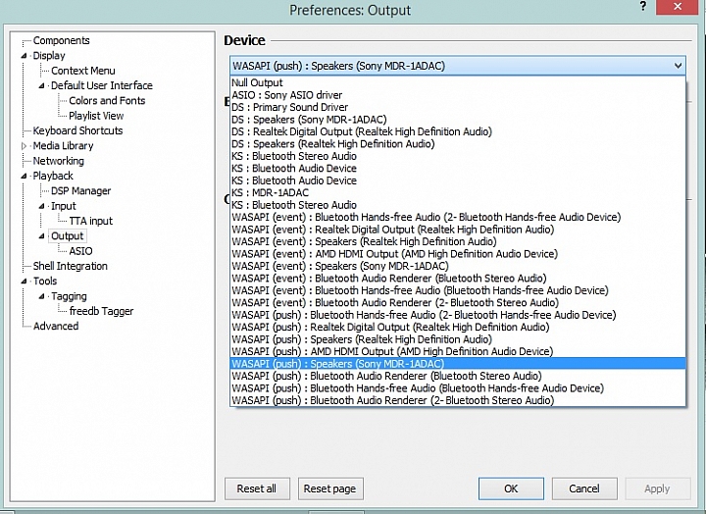Select the Input tree item

64,206
